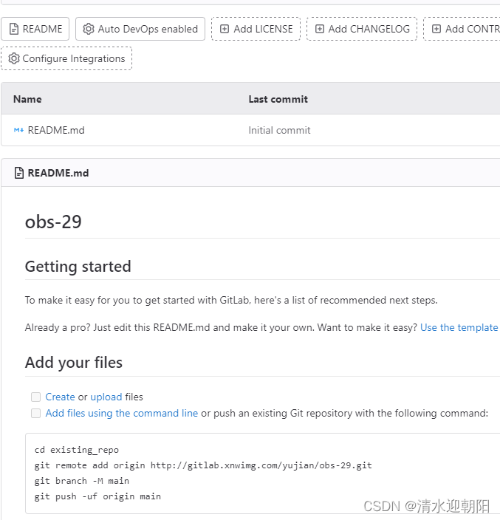The height and width of the screenshot is (520, 500).
Task: Click the README document icon in the README button
Action: (13, 30)
